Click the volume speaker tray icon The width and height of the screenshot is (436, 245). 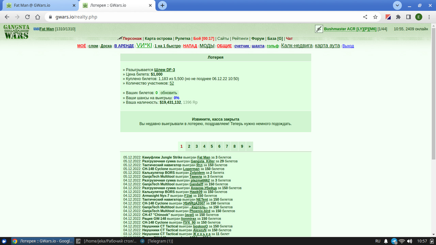409,241
